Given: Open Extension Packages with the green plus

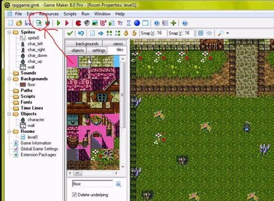Looking at the screenshot, I should click(174, 23).
